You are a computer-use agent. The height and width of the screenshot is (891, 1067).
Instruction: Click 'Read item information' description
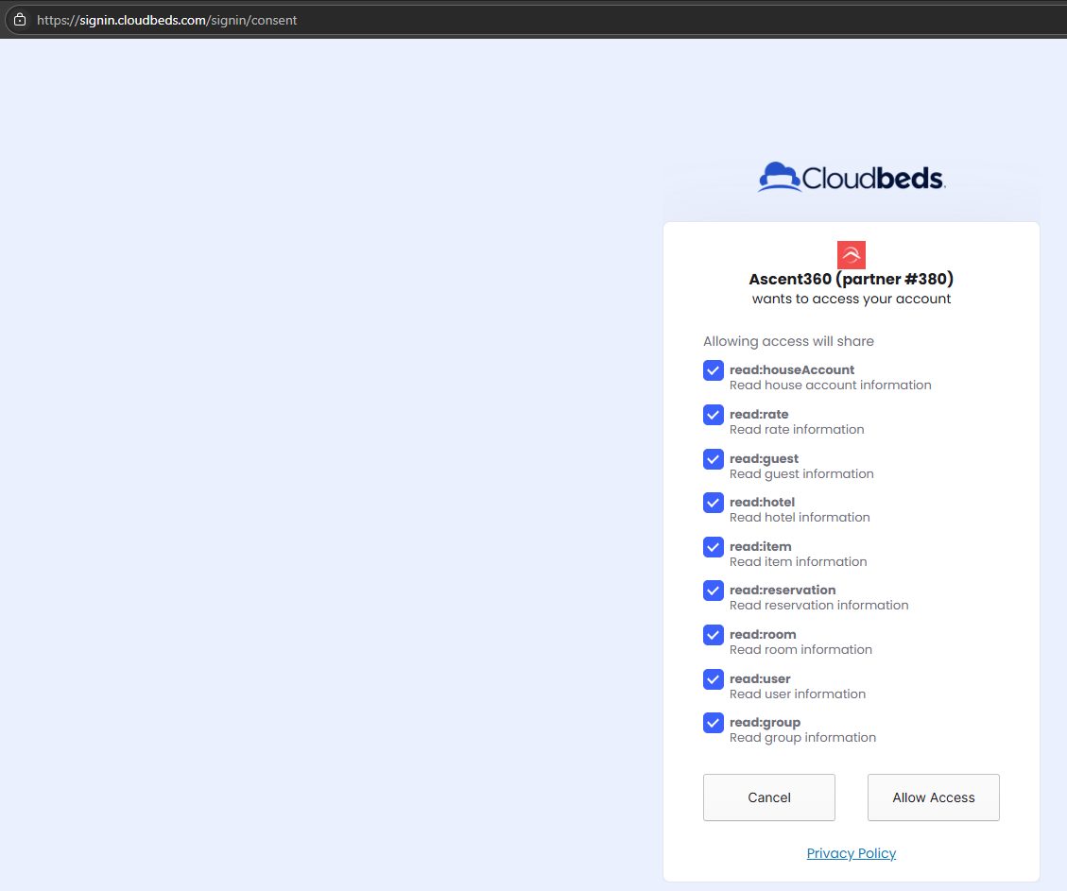click(799, 561)
